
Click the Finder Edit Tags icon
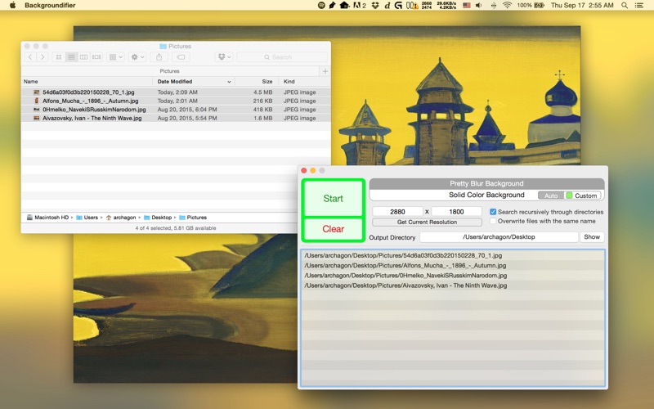point(181,57)
